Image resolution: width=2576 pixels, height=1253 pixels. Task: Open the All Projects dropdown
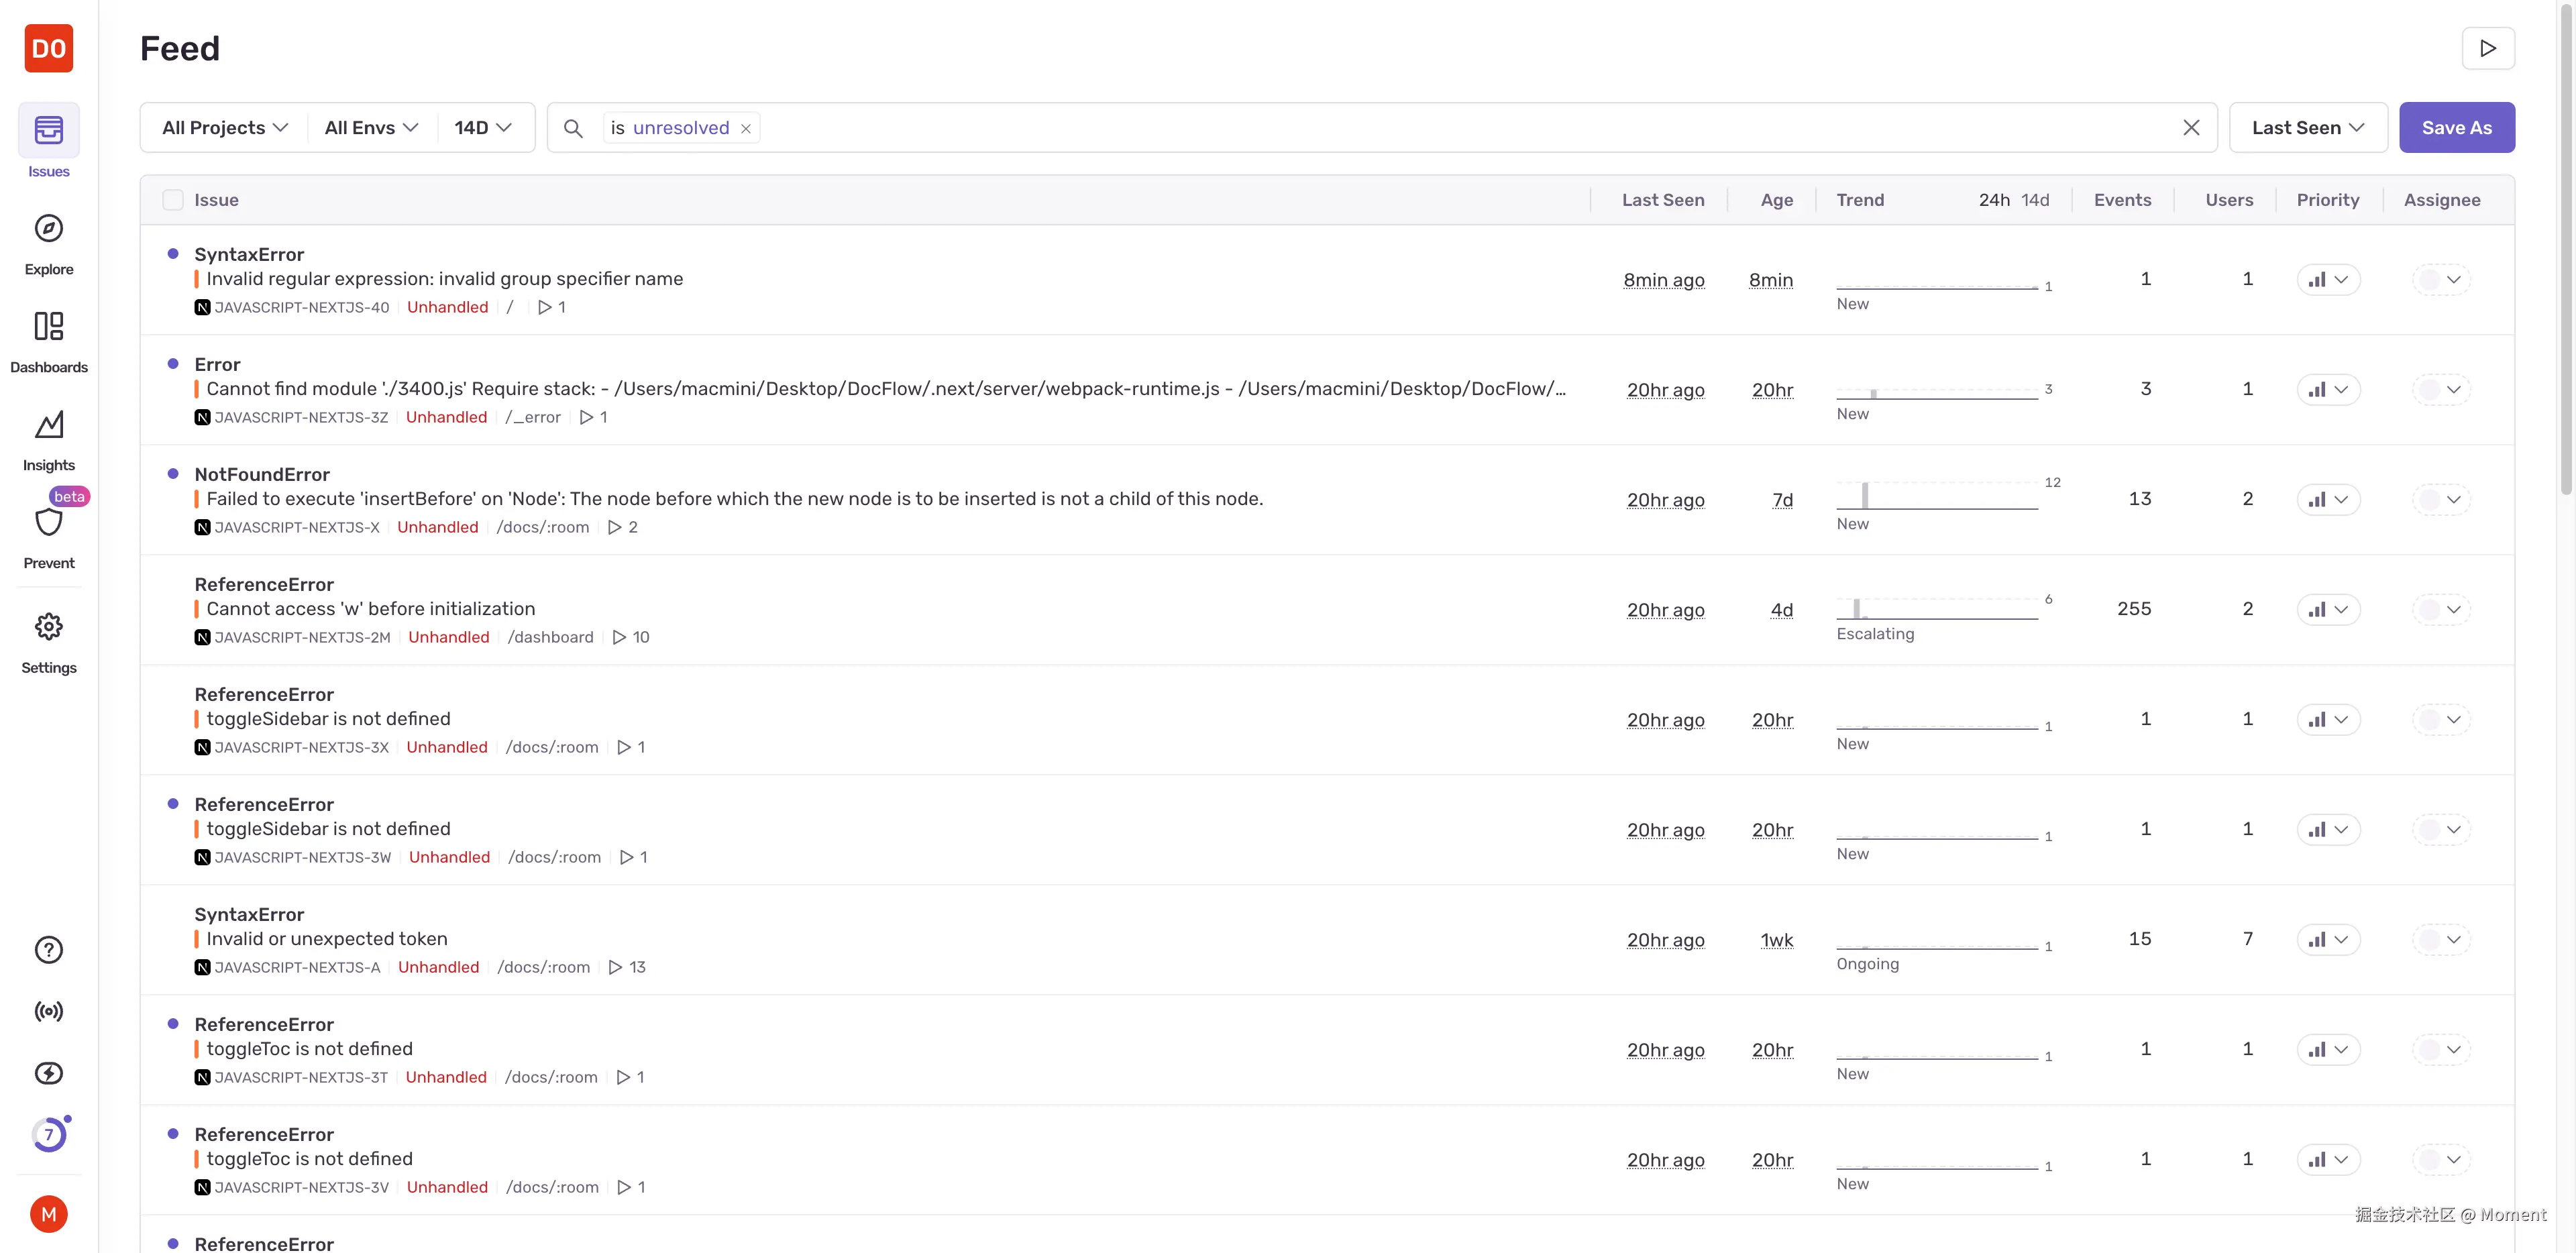coord(224,128)
